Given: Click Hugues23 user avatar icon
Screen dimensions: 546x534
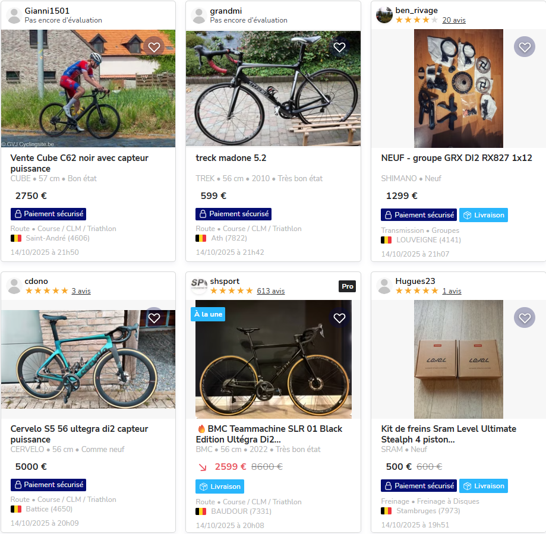Looking at the screenshot, I should coord(384,286).
